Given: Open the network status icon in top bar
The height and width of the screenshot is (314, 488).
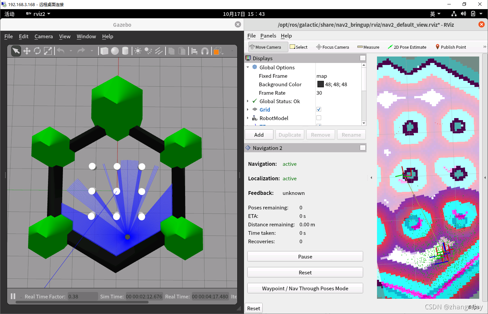Looking at the screenshot, I should pyautogui.click(x=454, y=14).
